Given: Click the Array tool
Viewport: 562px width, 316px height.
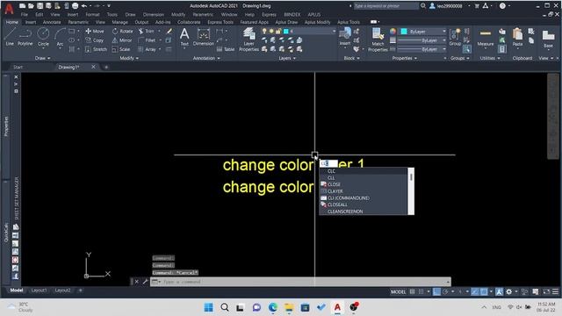Looking at the screenshot, I should [148, 49].
